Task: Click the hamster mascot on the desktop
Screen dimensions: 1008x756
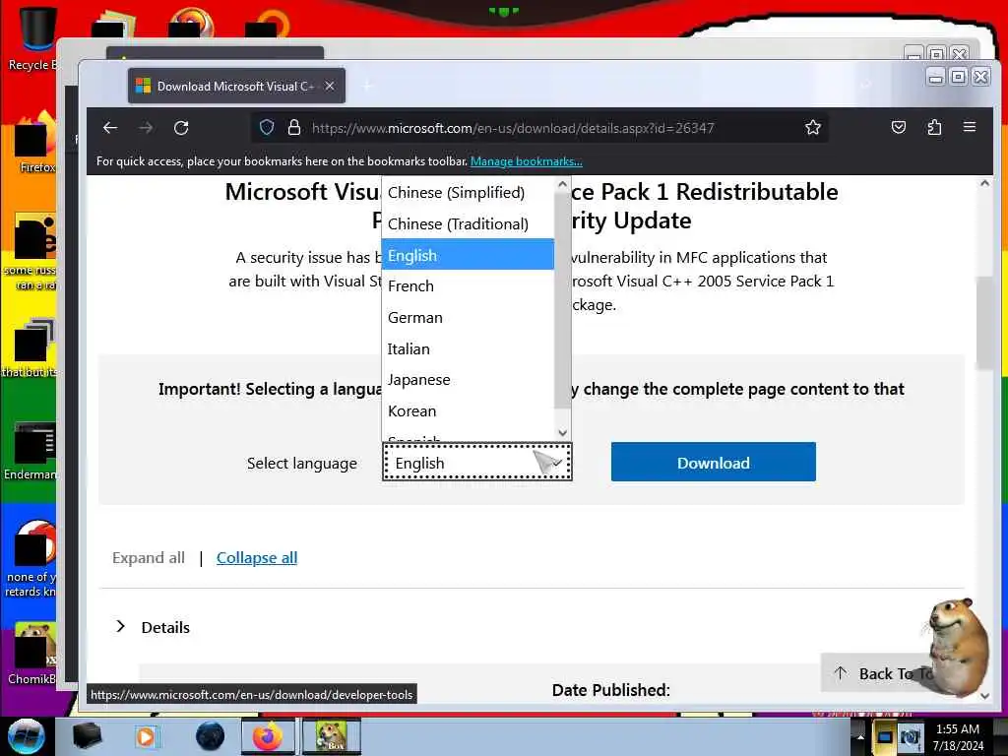Action: pos(958,647)
